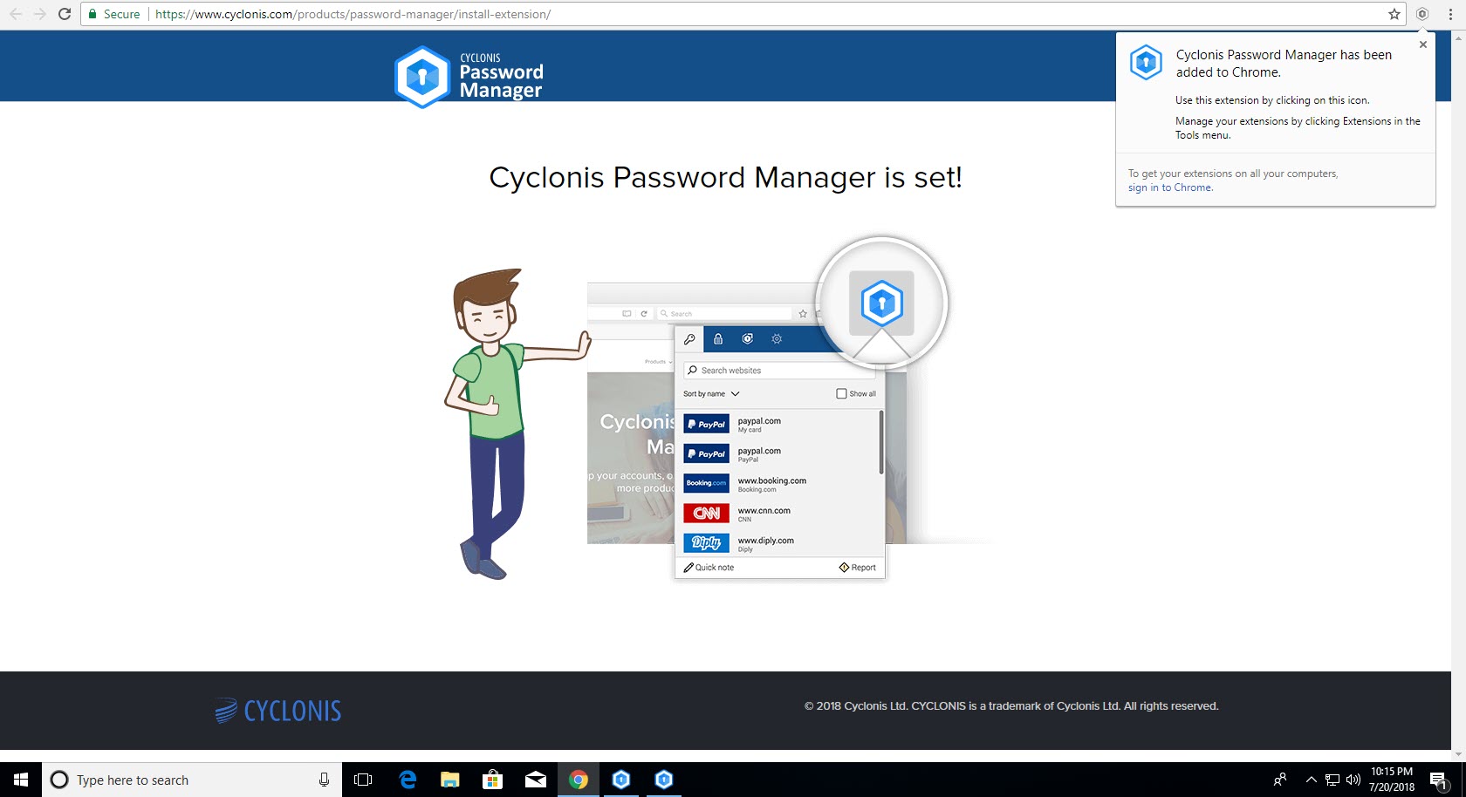Screen dimensions: 1466x797
Task: Click 'Use this extension by clicking on this icon.'
Action: pos(1272,100)
